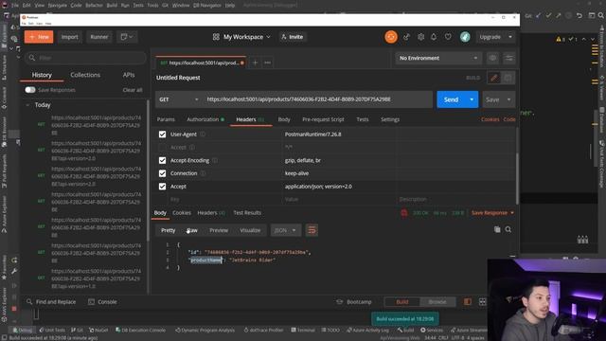The image size is (606, 341).
Task: Open the GET method dropdown
Action: pyautogui.click(x=179, y=99)
